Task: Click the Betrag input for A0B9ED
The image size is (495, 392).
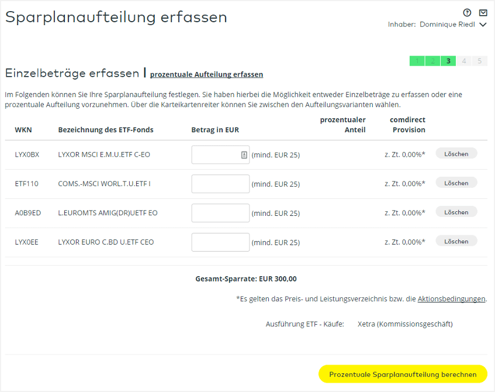Action: (220, 213)
